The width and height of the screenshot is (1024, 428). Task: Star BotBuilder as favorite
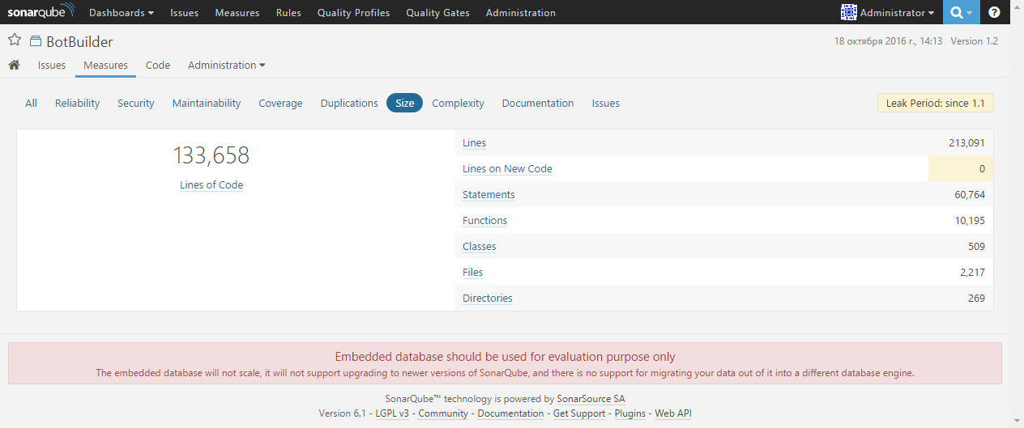click(15, 40)
